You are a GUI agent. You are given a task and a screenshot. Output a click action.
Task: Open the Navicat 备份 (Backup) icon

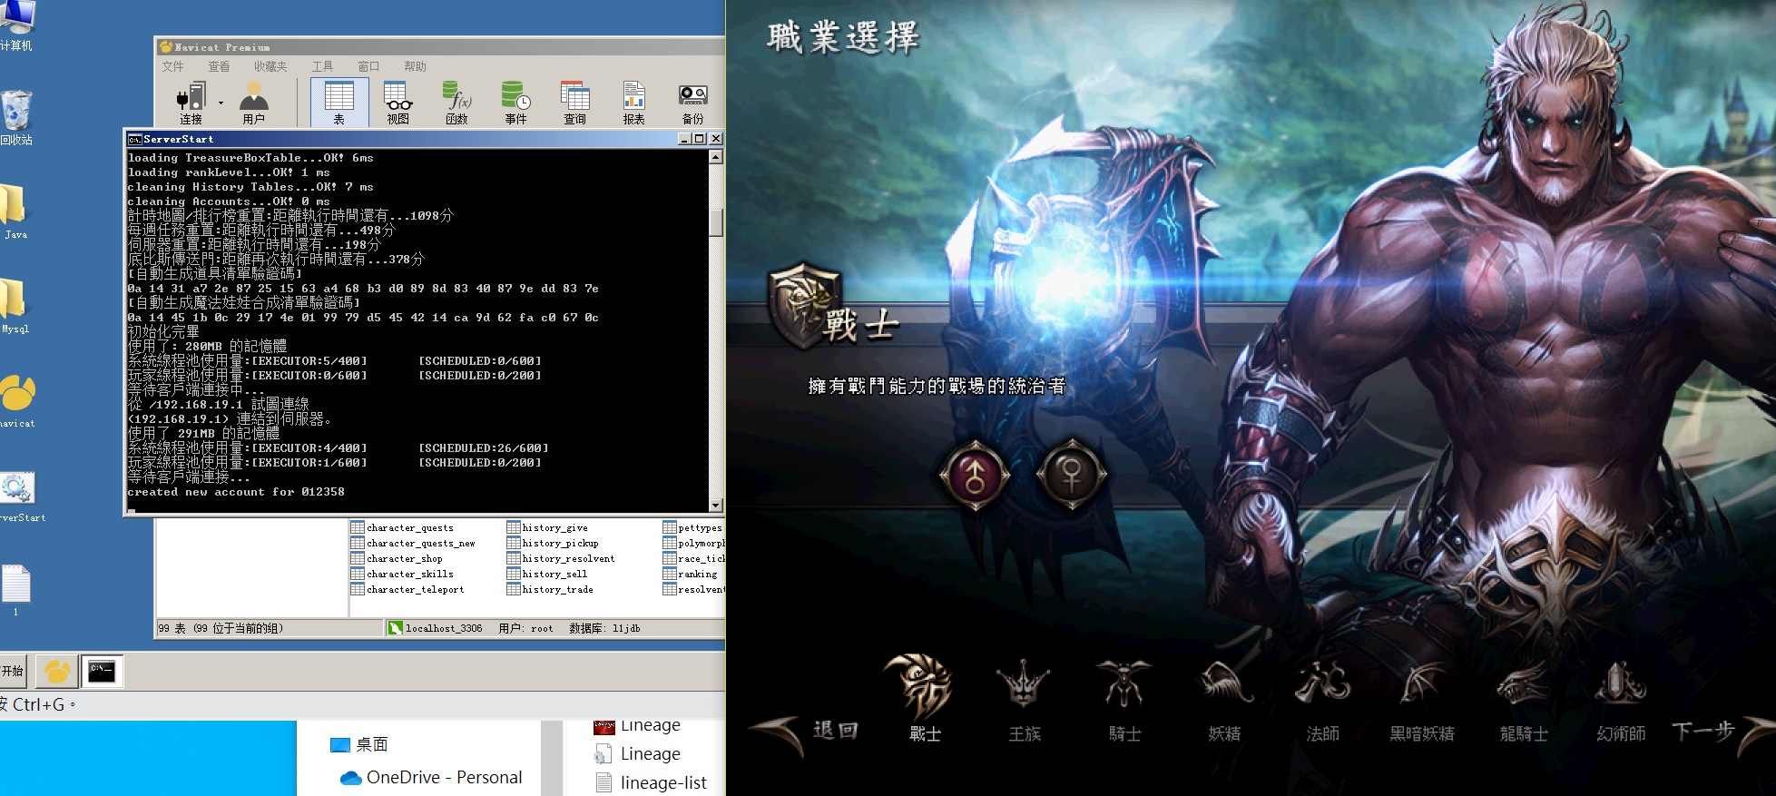(692, 103)
